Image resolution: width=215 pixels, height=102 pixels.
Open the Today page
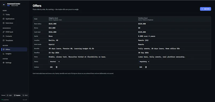click(14, 14)
